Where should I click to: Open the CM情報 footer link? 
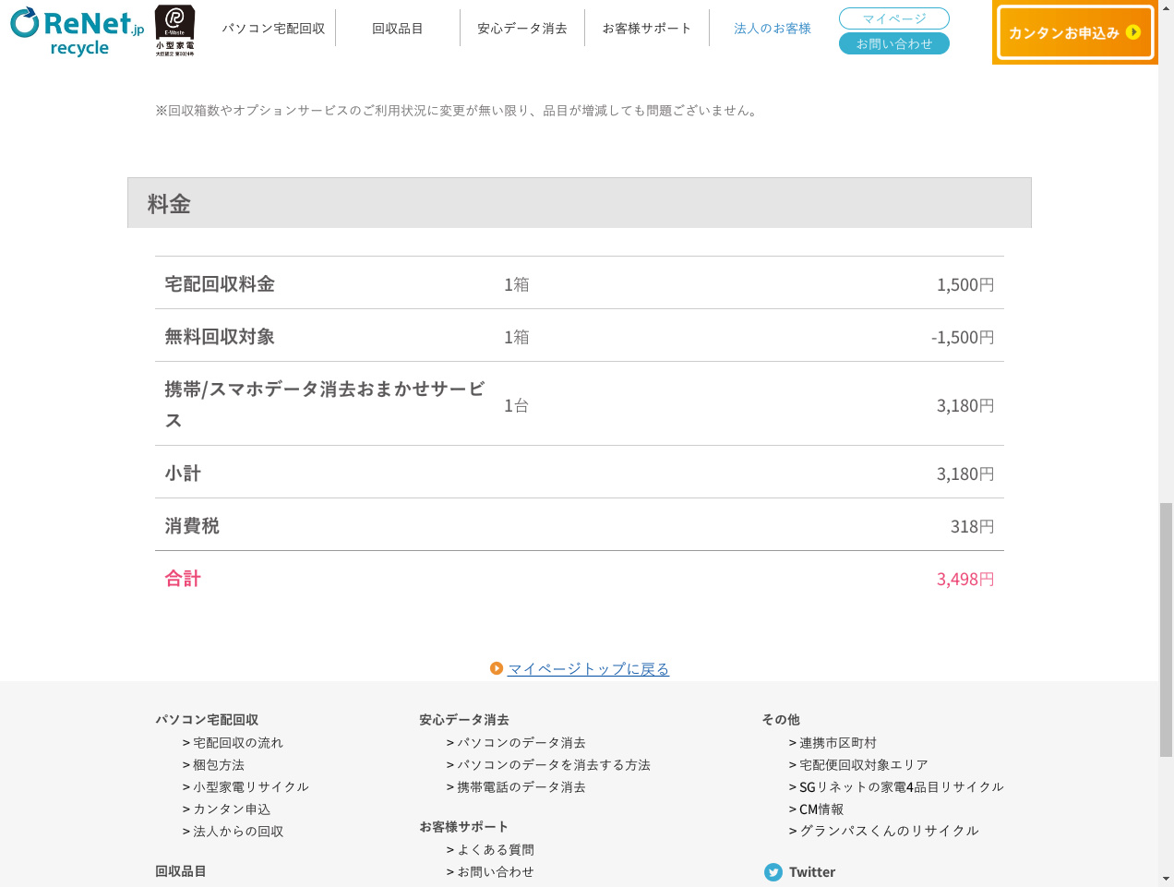(821, 809)
